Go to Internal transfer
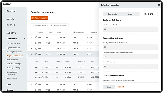163x93 pixels. point(12,60)
